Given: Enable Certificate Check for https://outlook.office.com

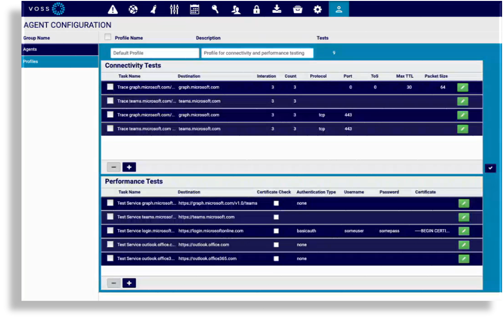Looking at the screenshot, I should pyautogui.click(x=276, y=245).
